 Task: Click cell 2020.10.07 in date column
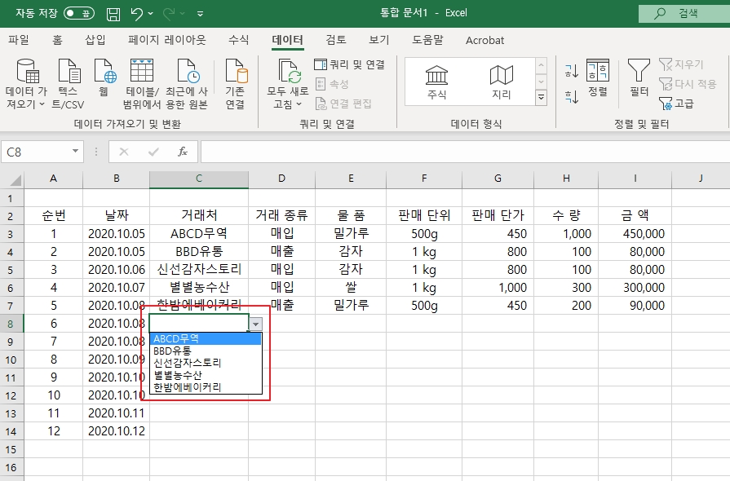click(x=117, y=287)
